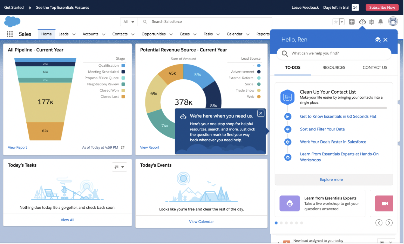Click View Calendar link
The image size is (404, 244).
click(x=201, y=222)
